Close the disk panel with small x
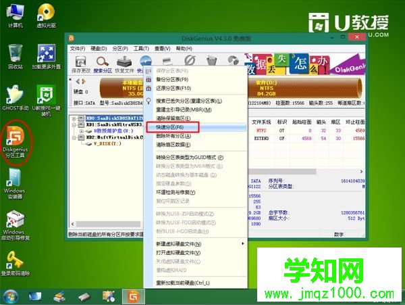Image resolution: width=405 pixels, height=305 pixels. pos(70,80)
